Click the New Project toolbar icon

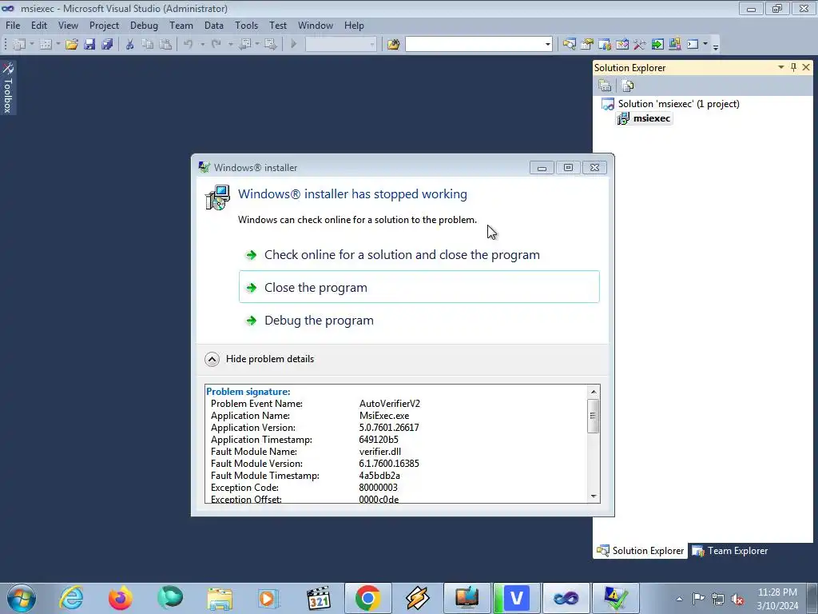tap(19, 45)
